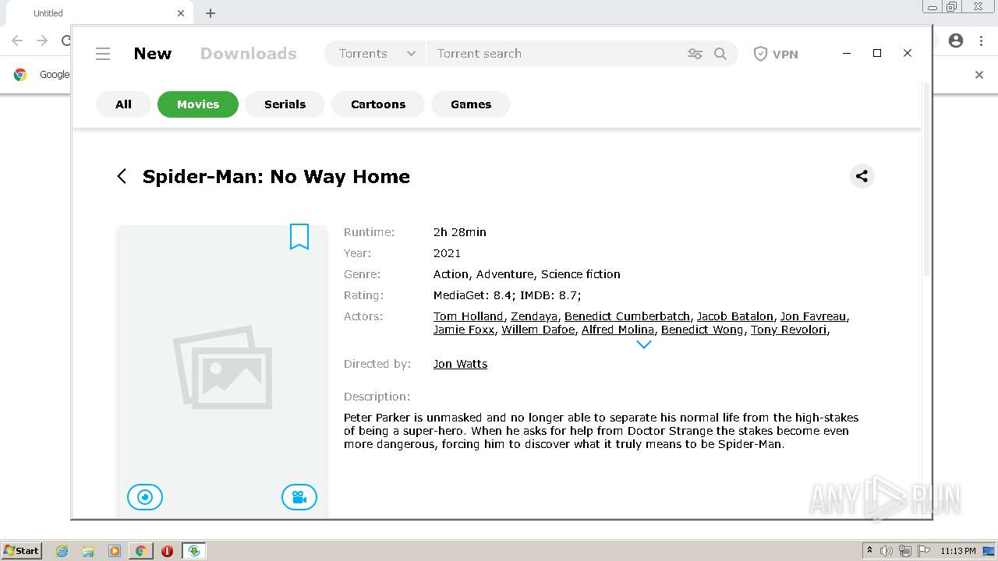
Task: Switch to the New tab
Action: click(x=153, y=54)
